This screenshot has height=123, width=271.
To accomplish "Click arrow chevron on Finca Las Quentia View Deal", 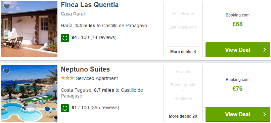I will click(x=264, y=50).
